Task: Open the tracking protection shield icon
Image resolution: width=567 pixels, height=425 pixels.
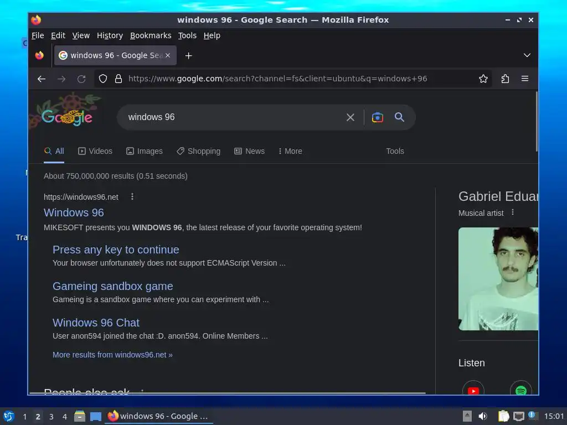Action: click(103, 79)
